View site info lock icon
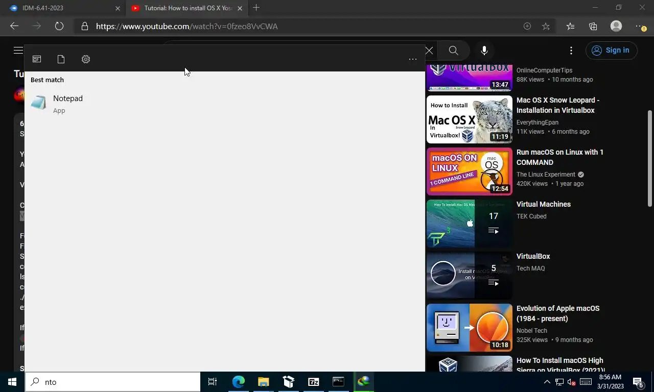The image size is (654, 392). click(x=85, y=26)
